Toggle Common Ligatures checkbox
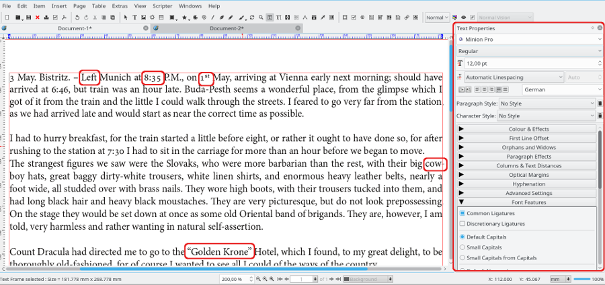 [x=462, y=213]
